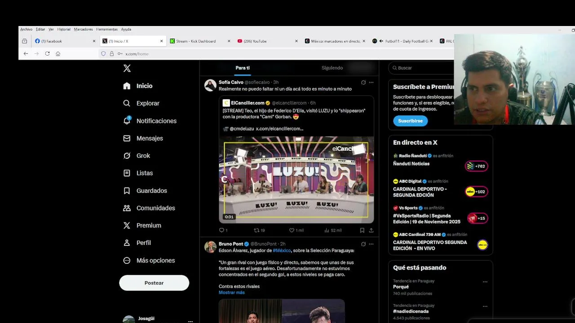Open Grok from sidebar
575x323 pixels.
tap(137, 156)
